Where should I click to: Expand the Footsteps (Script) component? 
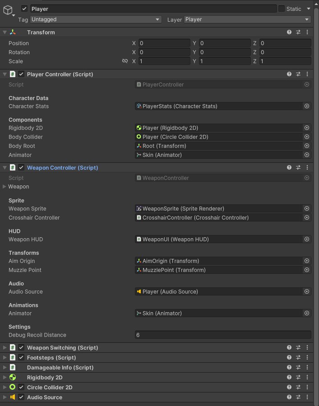tap(5, 357)
